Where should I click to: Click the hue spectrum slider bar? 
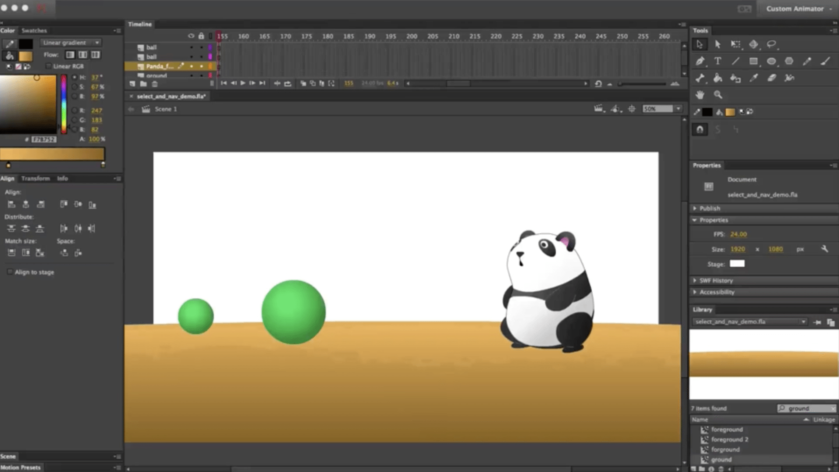[x=64, y=104]
